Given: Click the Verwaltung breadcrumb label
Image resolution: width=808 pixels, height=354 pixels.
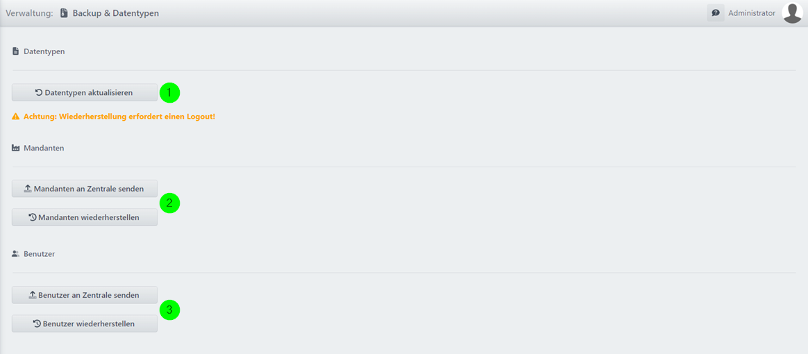Looking at the screenshot, I should point(29,13).
